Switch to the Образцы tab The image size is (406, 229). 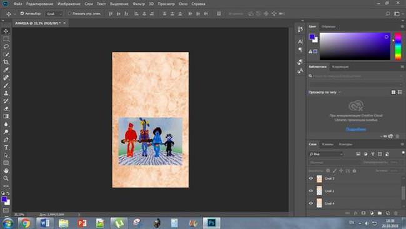pyautogui.click(x=329, y=26)
